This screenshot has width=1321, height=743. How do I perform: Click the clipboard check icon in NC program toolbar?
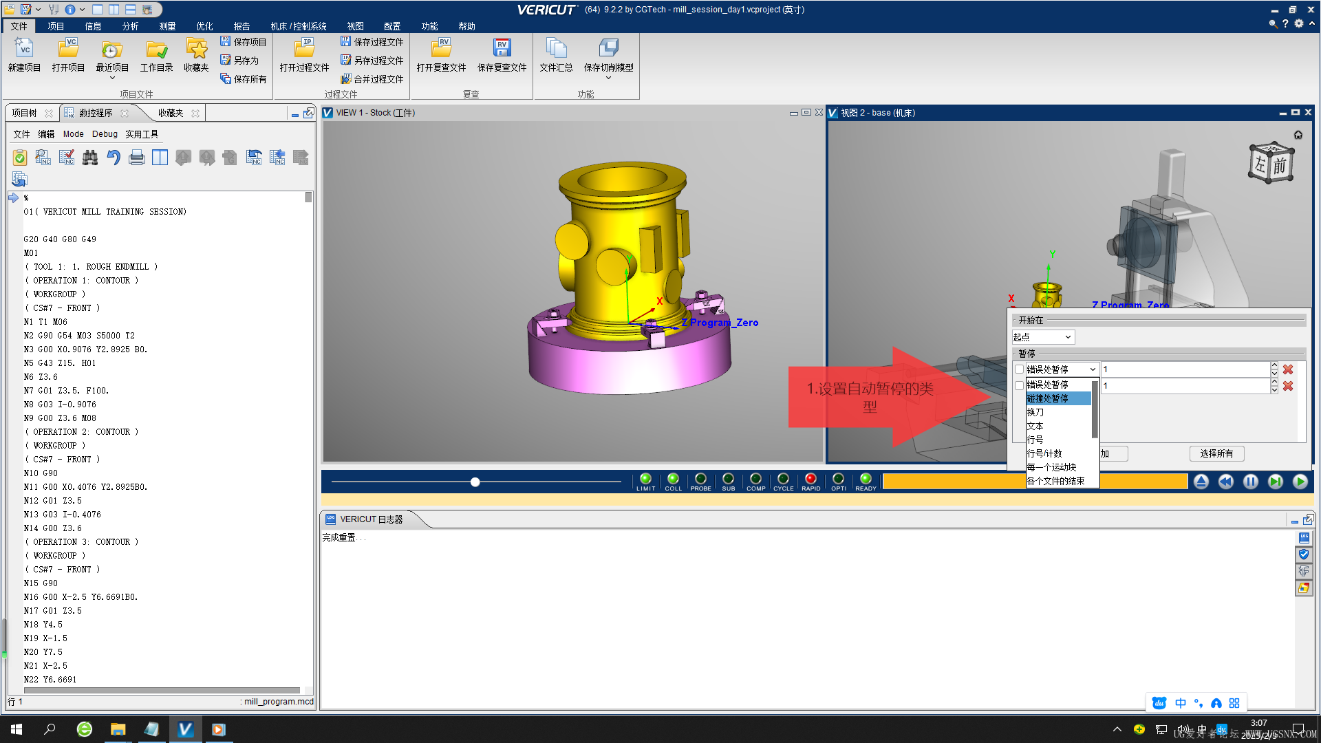point(20,158)
